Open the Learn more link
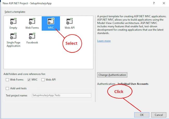Viewport: 169px width, 119px height. coord(104,41)
